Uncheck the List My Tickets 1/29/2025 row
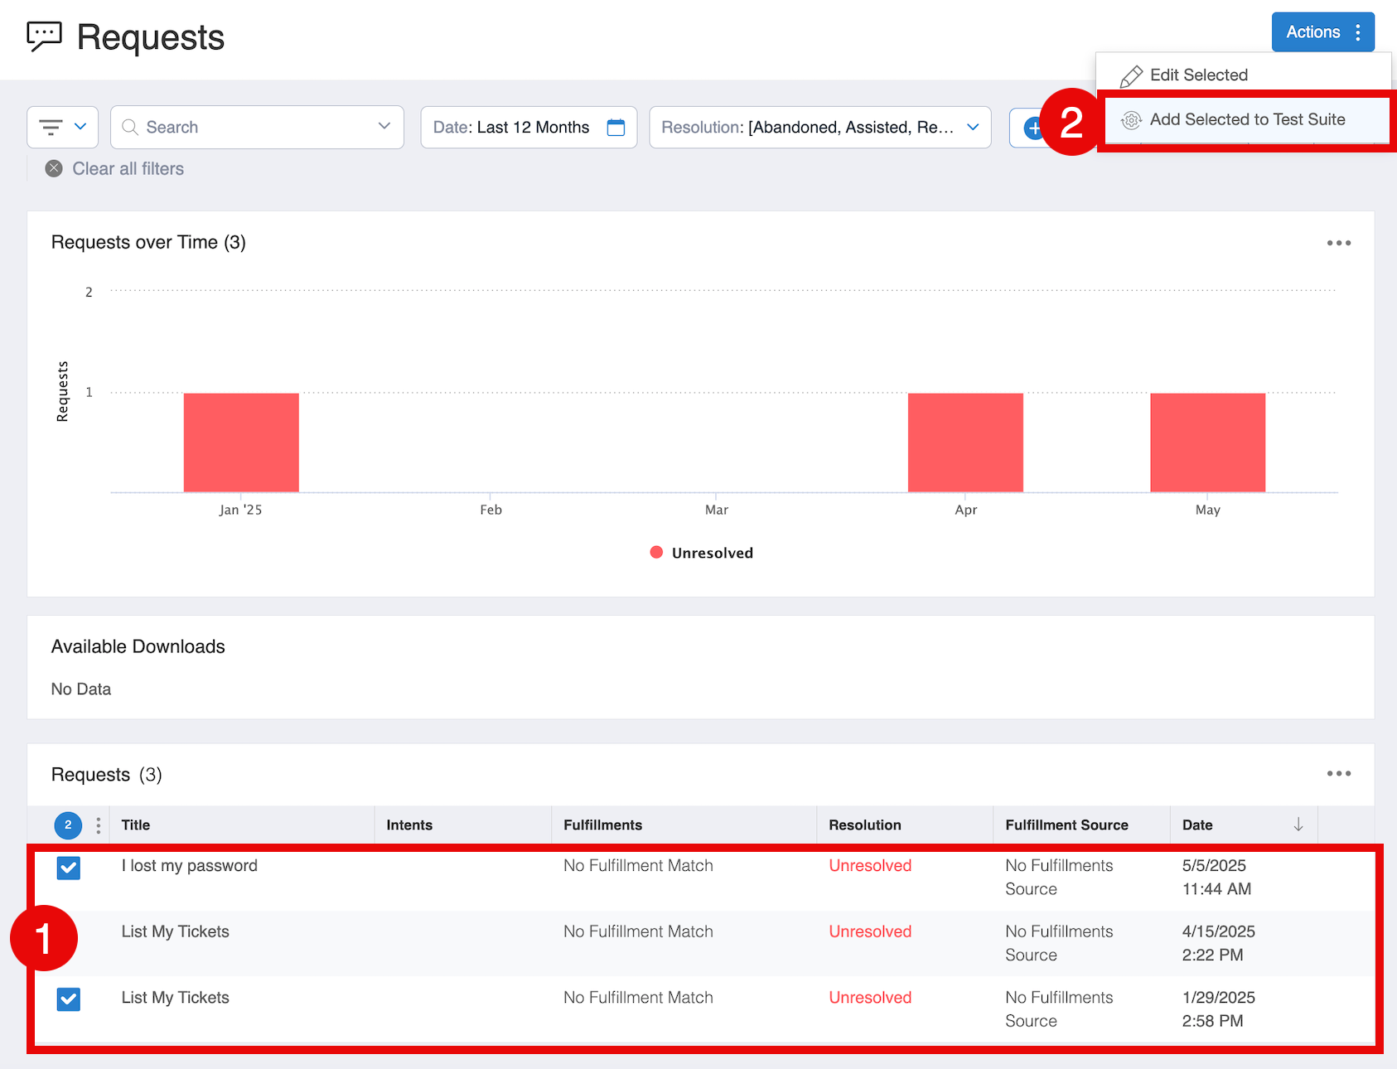Screen dimensions: 1397x1069 pos(69,999)
